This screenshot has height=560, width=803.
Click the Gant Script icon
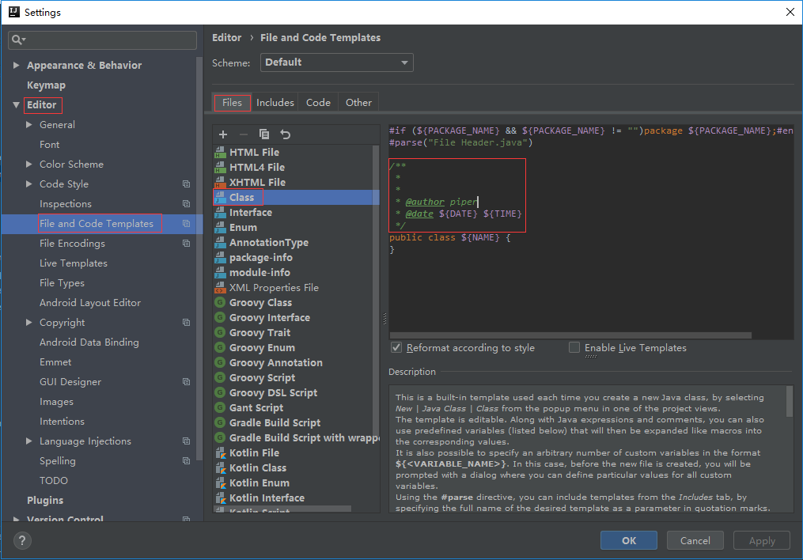click(220, 408)
